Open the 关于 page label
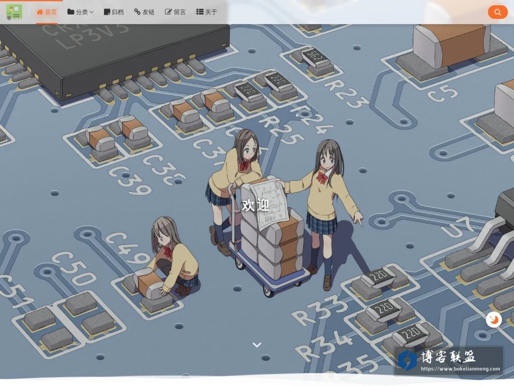Image resolution: width=514 pixels, height=386 pixels. click(x=211, y=12)
